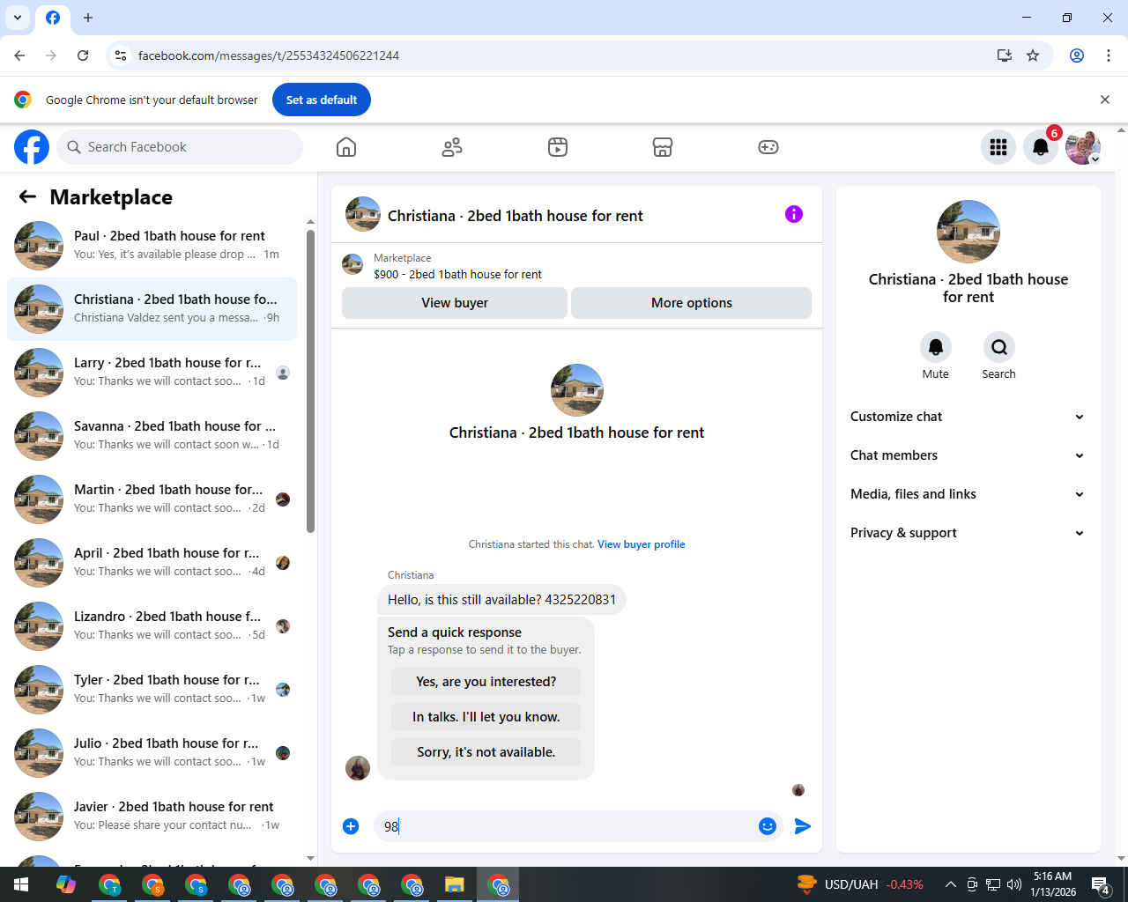Screen dimensions: 1128x902
Task: Show hidden system tray icons
Action: coord(950,884)
